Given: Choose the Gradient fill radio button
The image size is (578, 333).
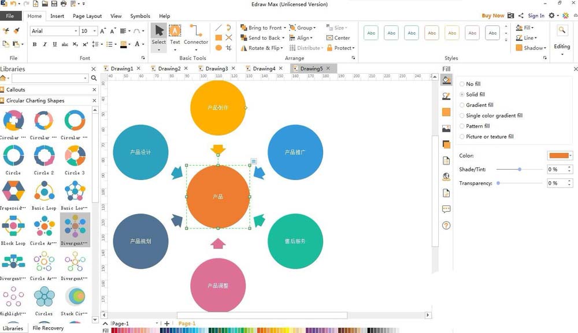Looking at the screenshot, I should coord(462,105).
